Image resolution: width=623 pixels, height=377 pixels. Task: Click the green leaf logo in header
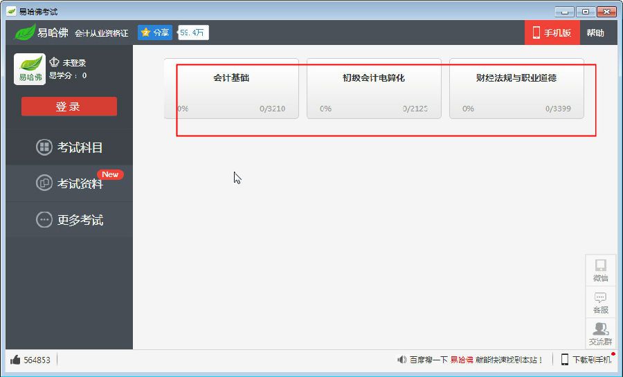[x=25, y=32]
